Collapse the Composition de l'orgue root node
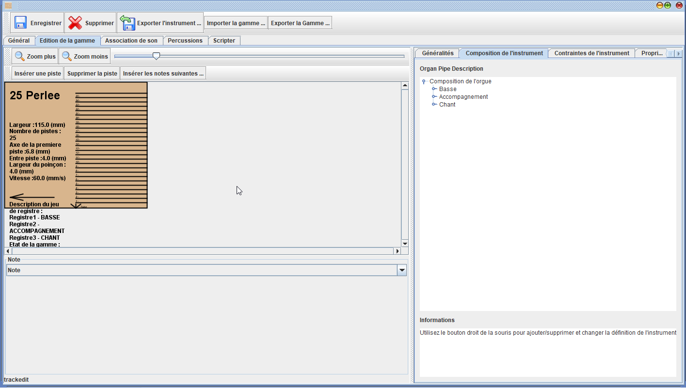 pyautogui.click(x=424, y=82)
